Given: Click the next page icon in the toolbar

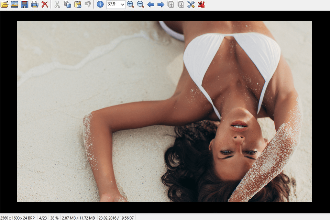Looking at the screenshot, I should click(181, 4).
